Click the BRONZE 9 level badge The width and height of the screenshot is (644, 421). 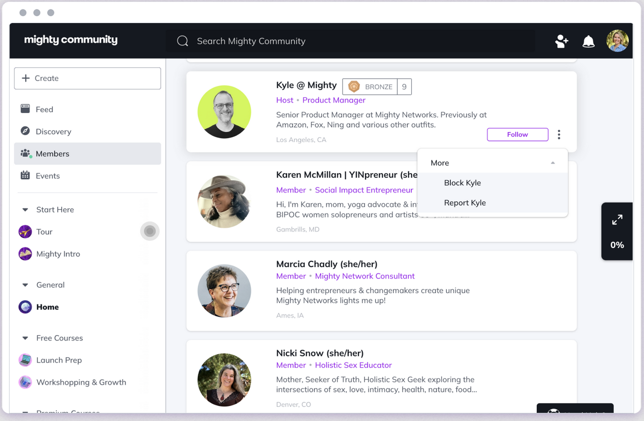pos(377,86)
